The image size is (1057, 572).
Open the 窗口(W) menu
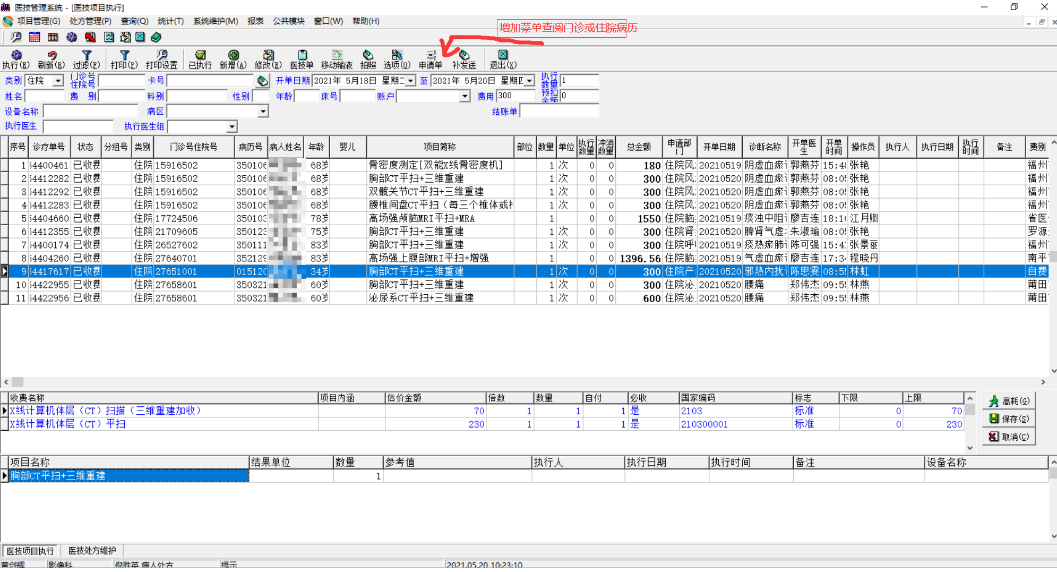pos(328,21)
